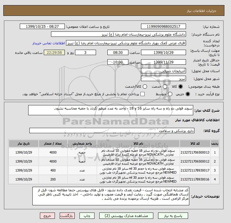The width and height of the screenshot is (231, 223).
Task: Select the خدمت radio button
Action: [x=165, y=87]
